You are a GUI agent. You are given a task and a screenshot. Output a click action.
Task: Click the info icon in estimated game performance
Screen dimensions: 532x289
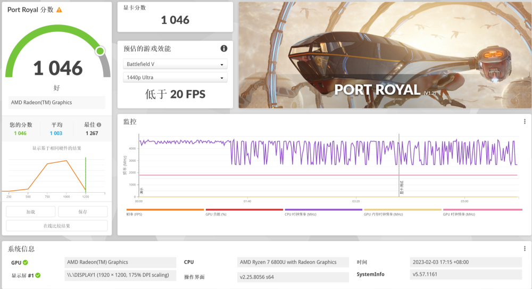tap(224, 48)
